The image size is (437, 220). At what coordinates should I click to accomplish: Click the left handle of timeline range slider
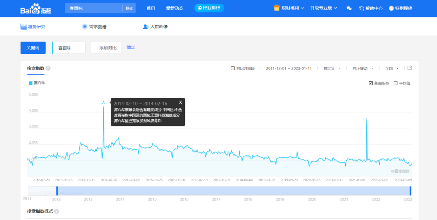pos(57,191)
